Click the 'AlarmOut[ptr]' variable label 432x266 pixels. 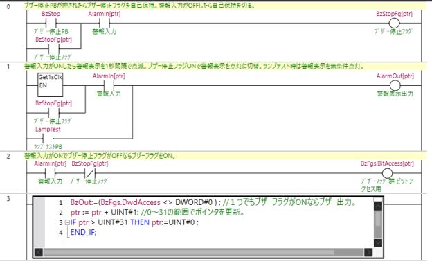tap(395, 76)
